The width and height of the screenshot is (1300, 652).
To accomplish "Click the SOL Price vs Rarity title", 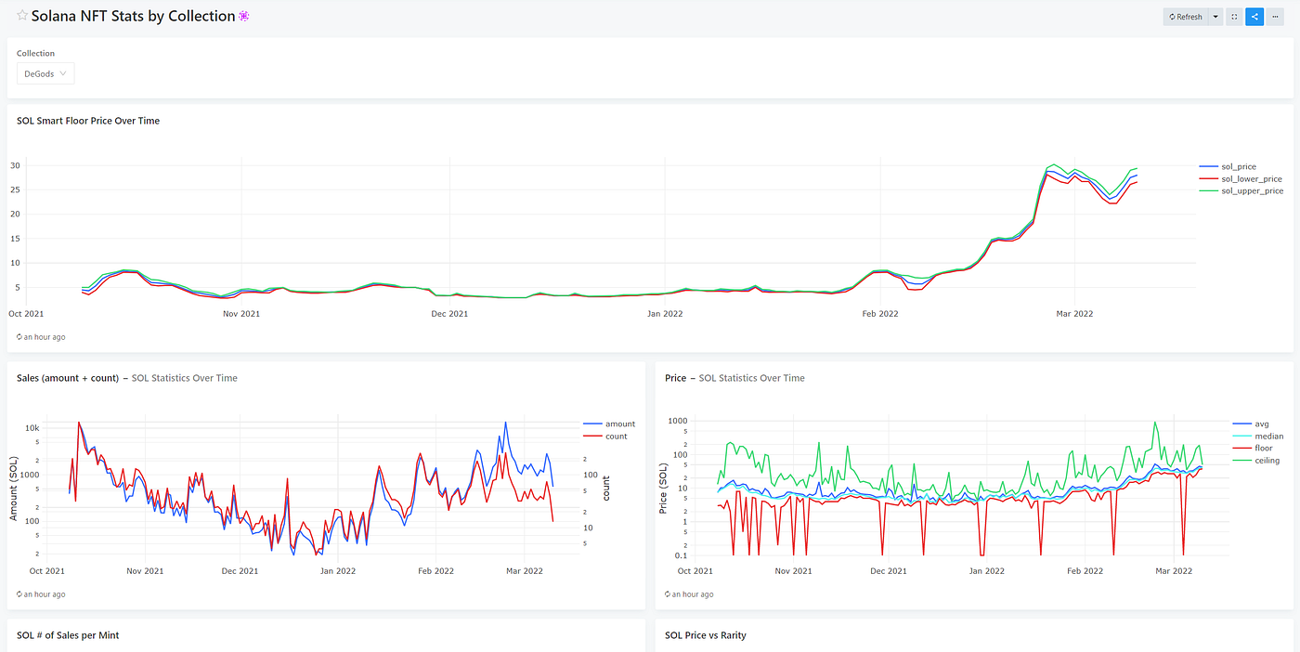I will (706, 635).
